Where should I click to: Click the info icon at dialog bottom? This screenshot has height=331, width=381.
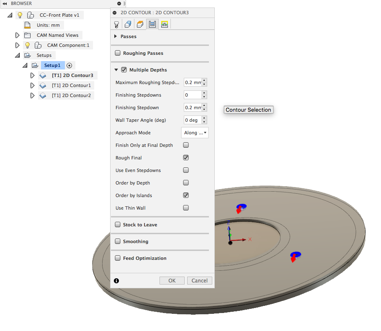[x=116, y=281]
